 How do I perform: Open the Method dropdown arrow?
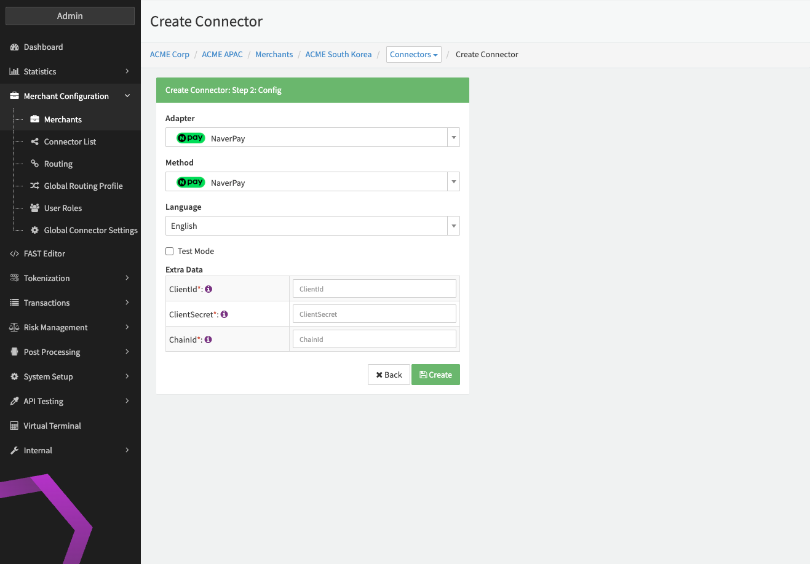pyautogui.click(x=453, y=182)
